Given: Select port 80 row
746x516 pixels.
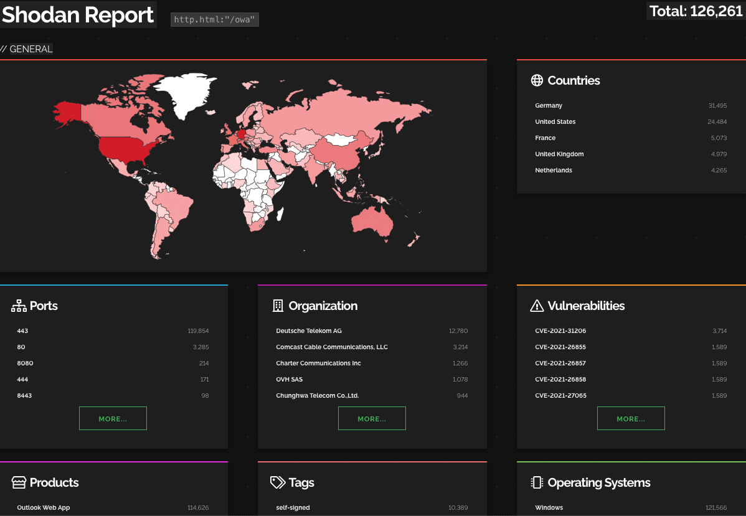Looking at the screenshot, I should click(x=113, y=347).
